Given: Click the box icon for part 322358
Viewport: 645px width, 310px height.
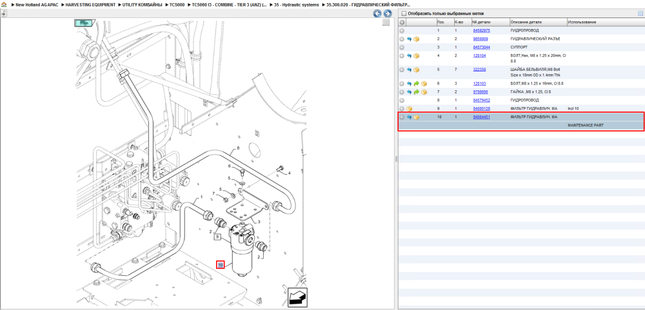Looking at the screenshot, I should point(416,70).
